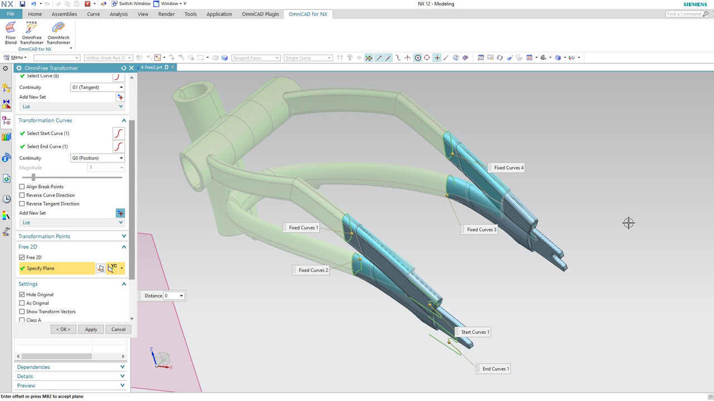Screen dimensions: 714x401
Task: Open the Roles palette sidebar icon
Action: coord(6,216)
